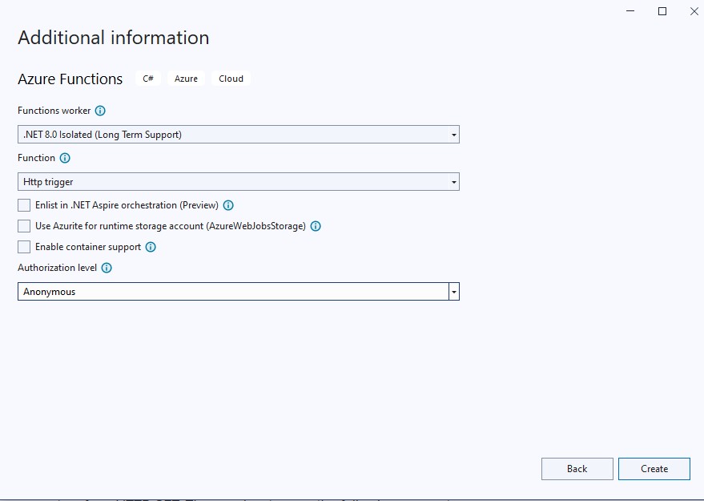704x501 pixels.
Task: Show info icon next to Function label
Action: point(65,158)
